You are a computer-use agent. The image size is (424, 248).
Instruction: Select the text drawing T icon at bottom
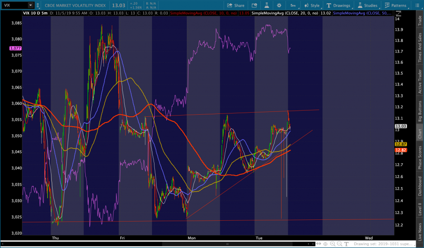(x=347, y=244)
